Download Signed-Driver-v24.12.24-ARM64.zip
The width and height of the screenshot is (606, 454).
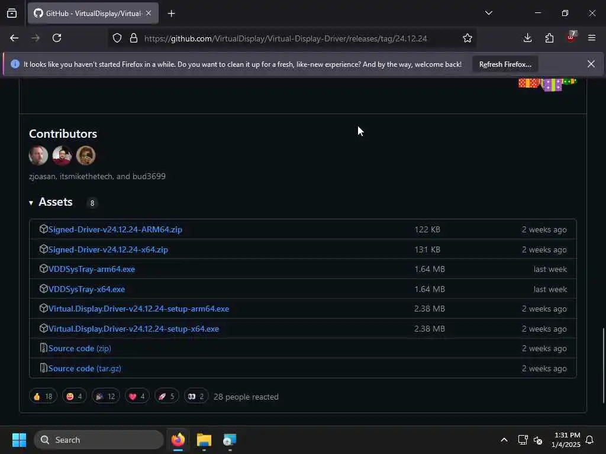(x=115, y=229)
